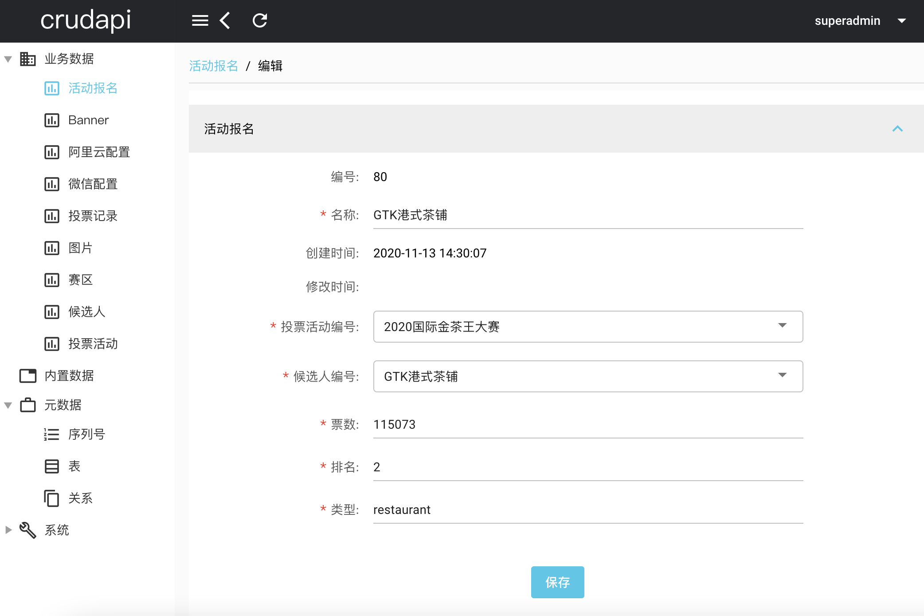Viewport: 924px width, 616px height.
Task: Click the chart icon beside Banner
Action: (52, 120)
